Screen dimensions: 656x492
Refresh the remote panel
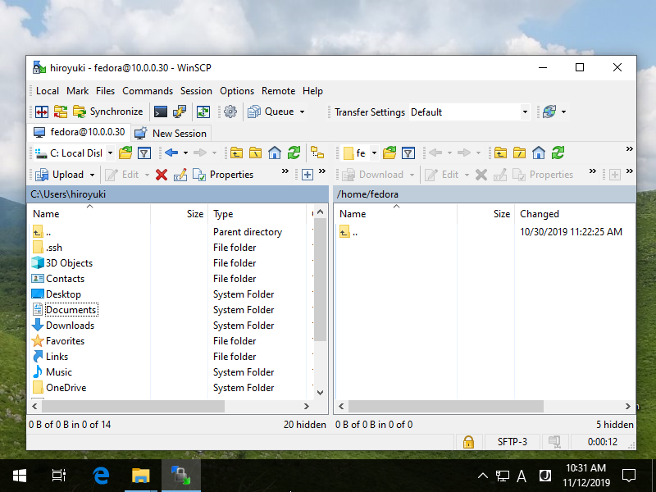[x=558, y=153]
